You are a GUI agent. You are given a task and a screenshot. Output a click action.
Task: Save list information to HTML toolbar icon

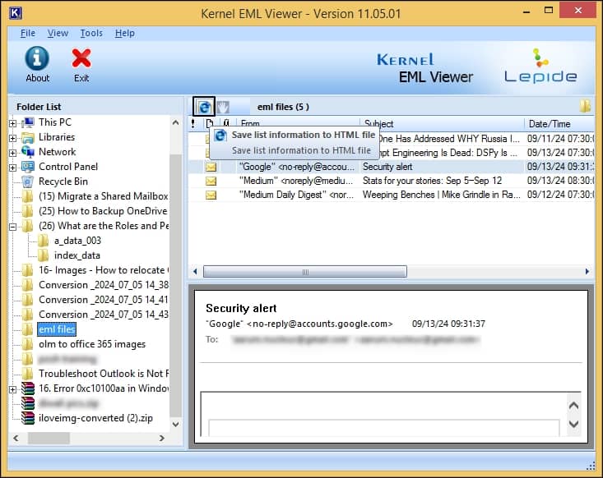pyautogui.click(x=204, y=107)
